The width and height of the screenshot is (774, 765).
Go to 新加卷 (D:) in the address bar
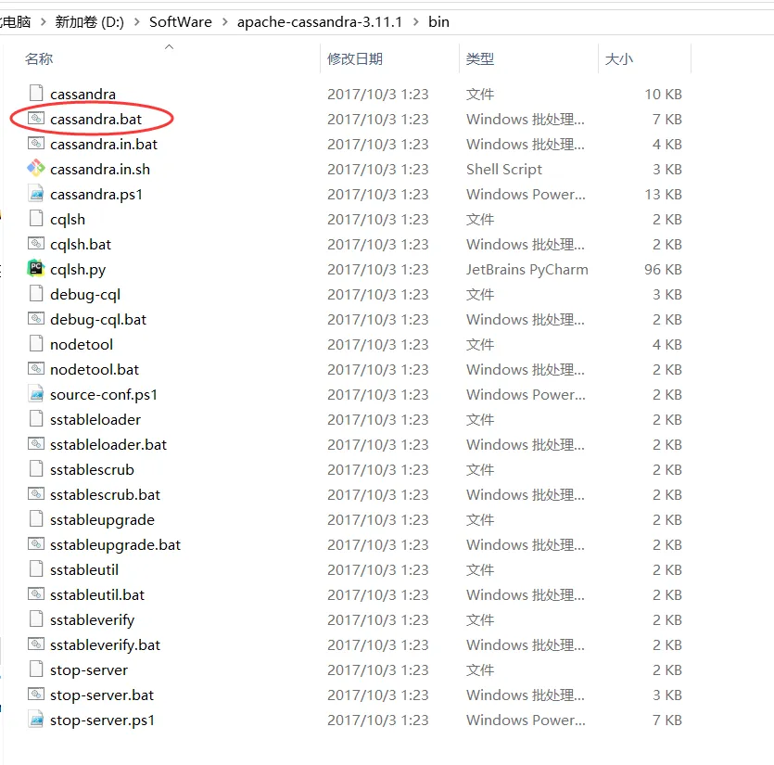point(89,22)
